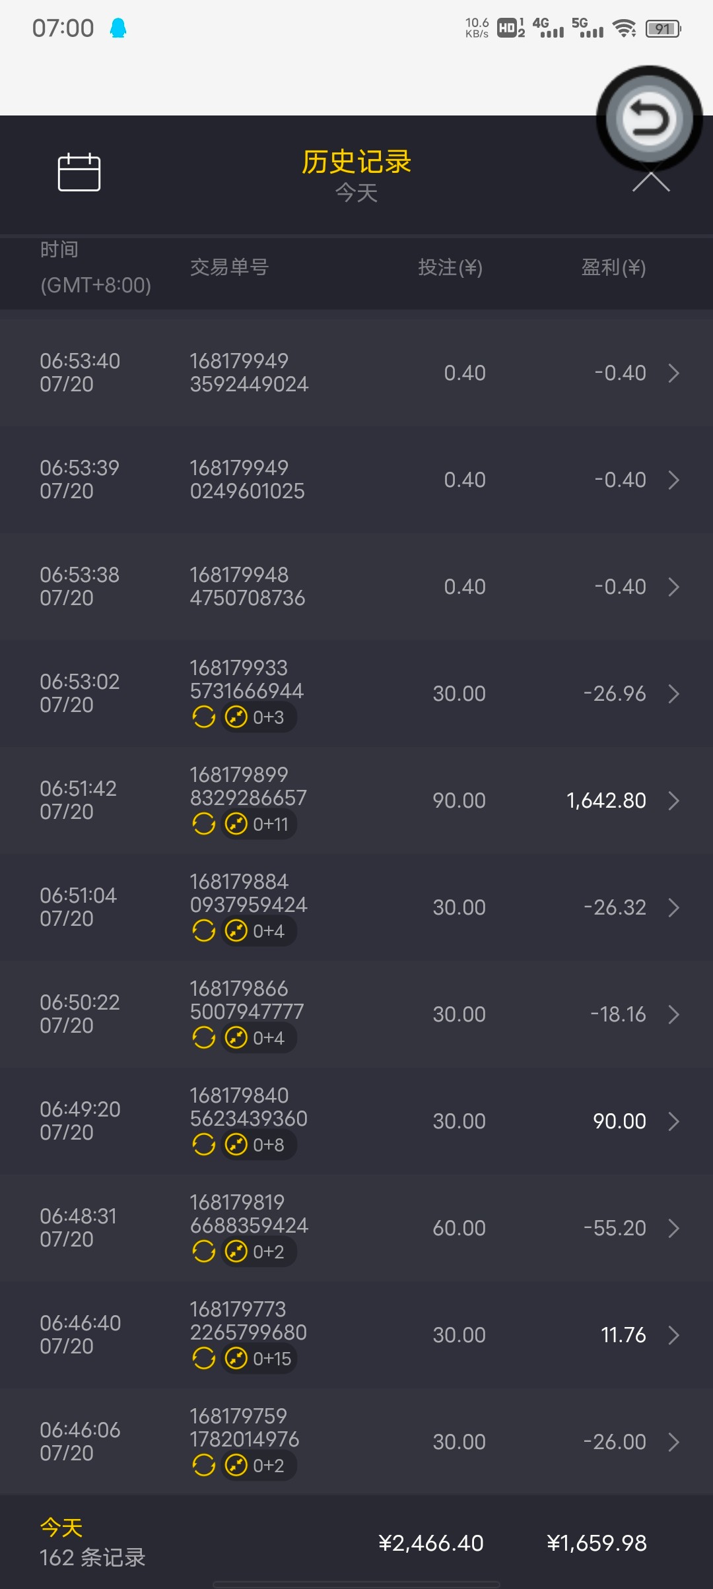Tap the 盈利(¥) column header

pyautogui.click(x=613, y=267)
